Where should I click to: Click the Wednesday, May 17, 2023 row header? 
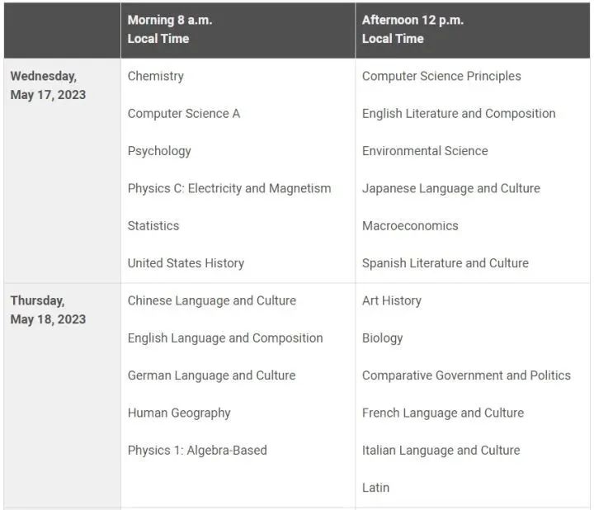(48, 85)
